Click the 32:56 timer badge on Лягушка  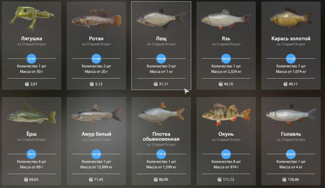click(31, 59)
